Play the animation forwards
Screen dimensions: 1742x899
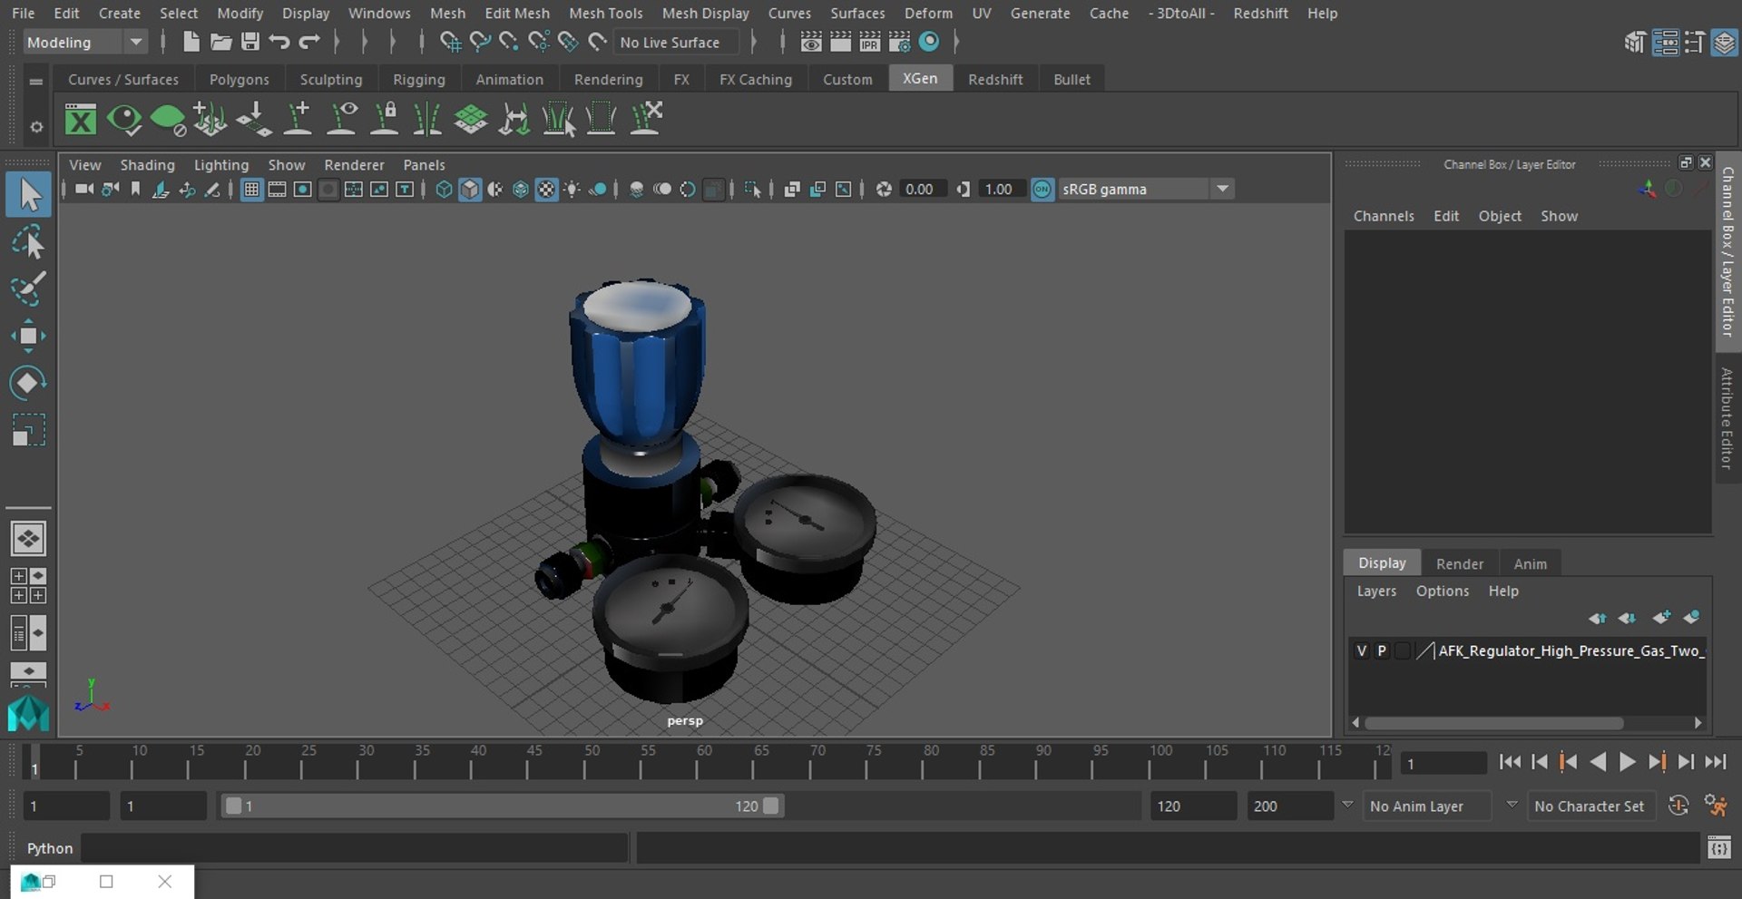click(1627, 762)
